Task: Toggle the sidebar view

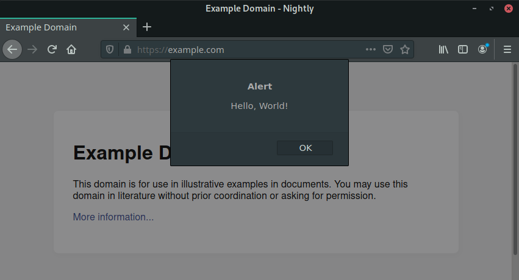Action: (x=463, y=50)
